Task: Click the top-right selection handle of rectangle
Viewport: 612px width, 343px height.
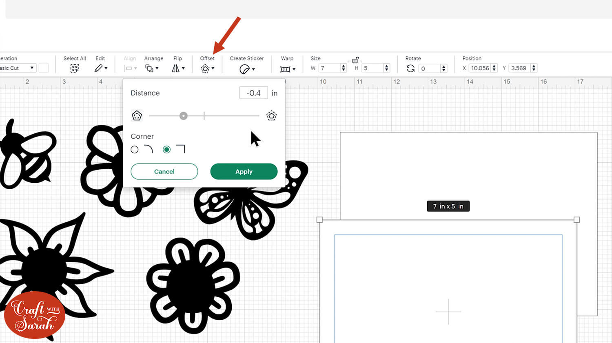Action: [577, 220]
